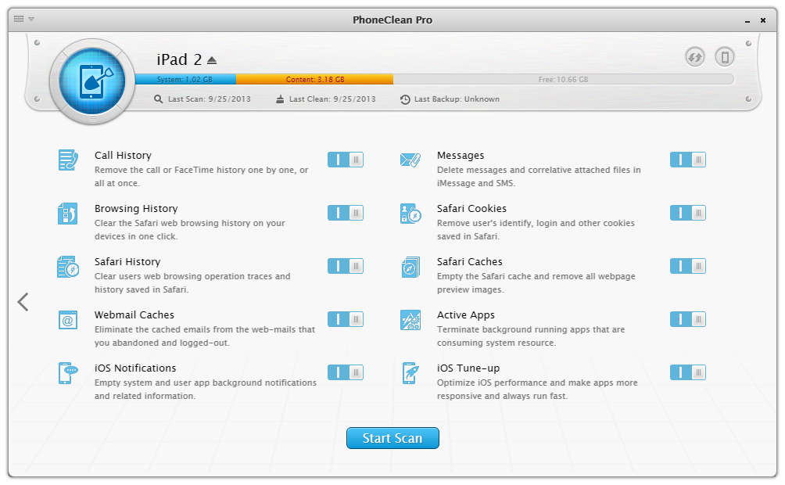
Task: Click the iOS Tune-up icon
Action: (410, 373)
